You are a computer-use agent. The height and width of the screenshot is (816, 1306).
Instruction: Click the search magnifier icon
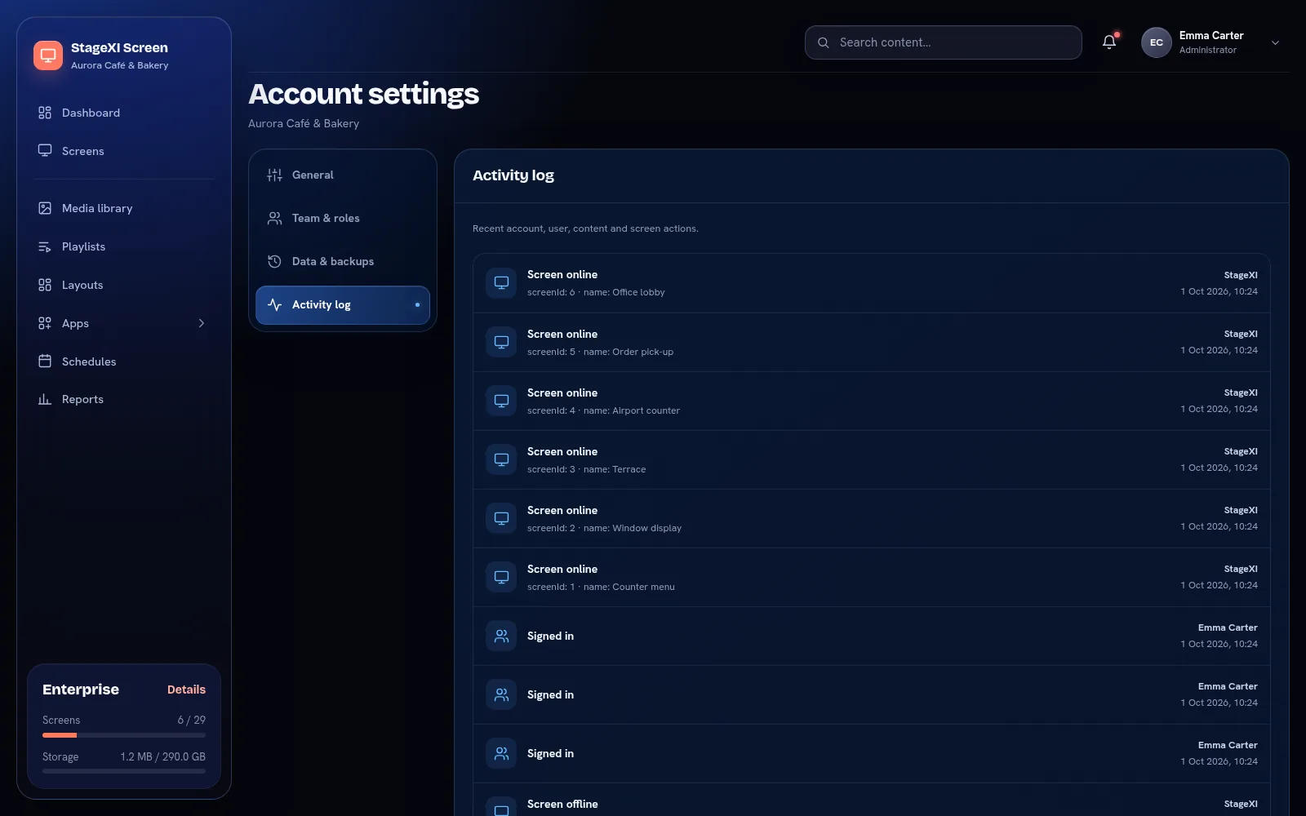pyautogui.click(x=824, y=42)
